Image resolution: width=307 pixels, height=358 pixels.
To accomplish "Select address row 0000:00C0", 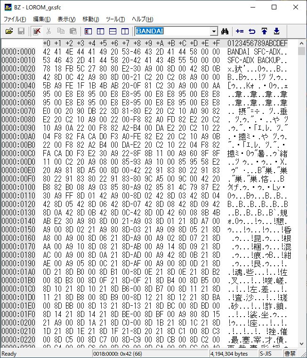I will (18, 153).
